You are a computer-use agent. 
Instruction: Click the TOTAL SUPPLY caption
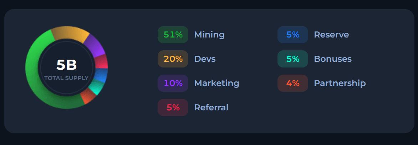click(x=66, y=78)
